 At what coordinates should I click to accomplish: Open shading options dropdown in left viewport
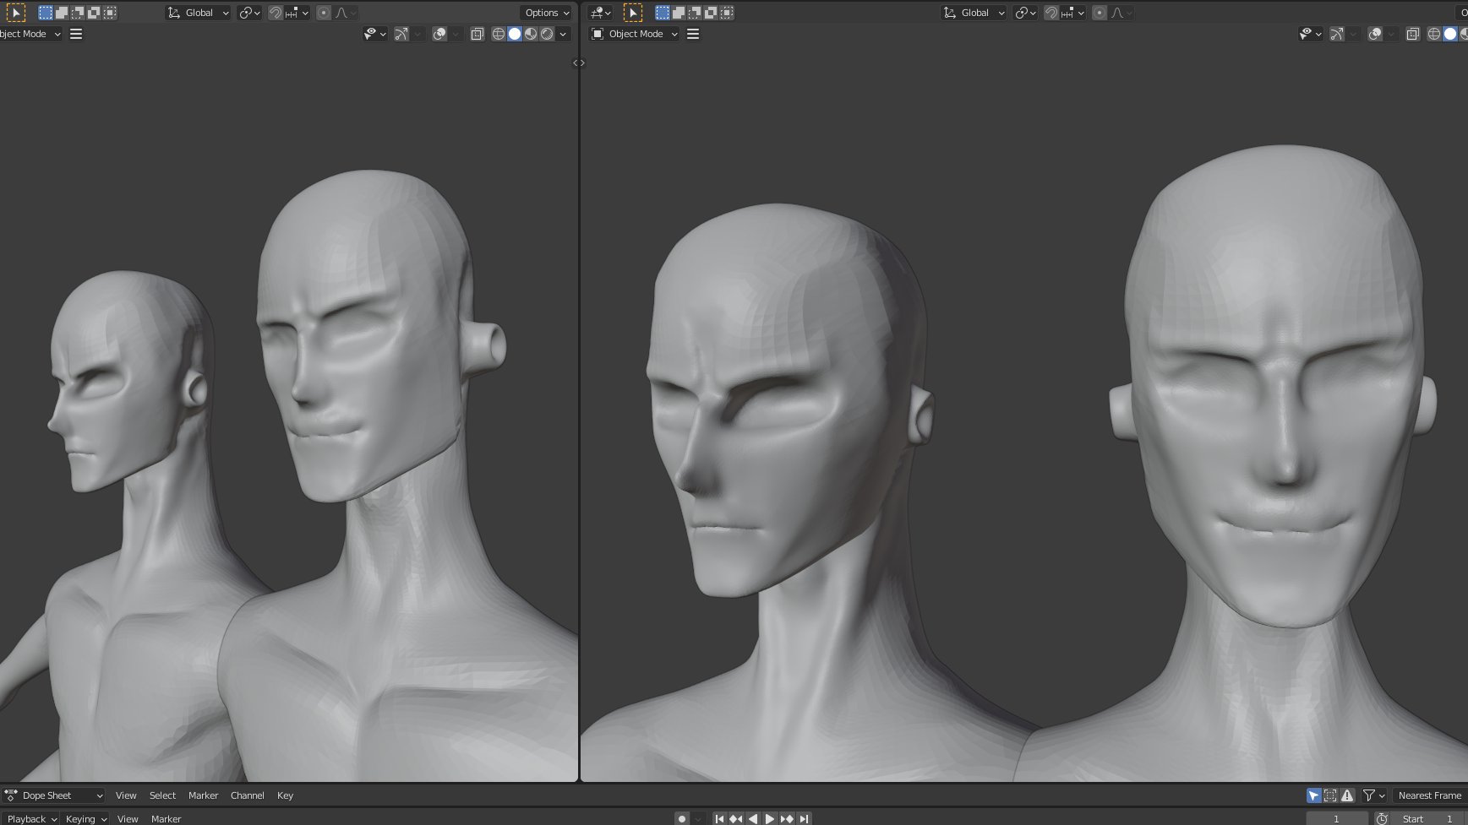[x=563, y=34]
